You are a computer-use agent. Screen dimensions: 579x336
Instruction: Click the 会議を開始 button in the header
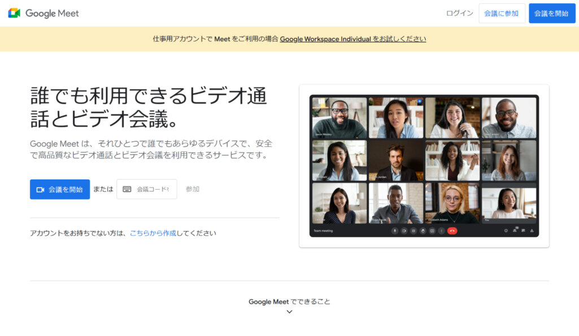coord(551,14)
